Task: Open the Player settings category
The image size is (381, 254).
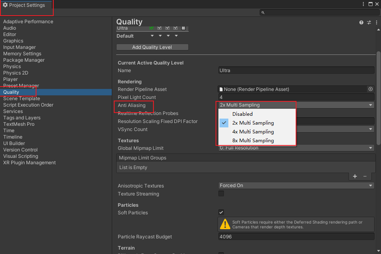Action: [x=10, y=79]
